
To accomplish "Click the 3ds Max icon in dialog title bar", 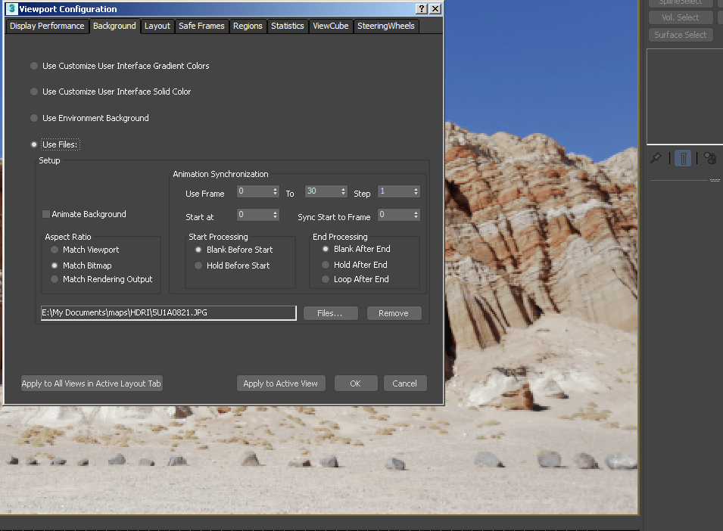I will point(11,9).
